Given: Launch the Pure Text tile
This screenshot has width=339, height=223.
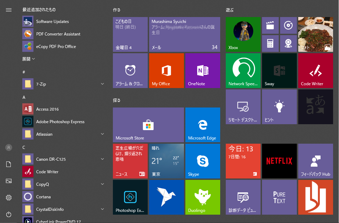Looking at the screenshot, I should coord(279,197).
